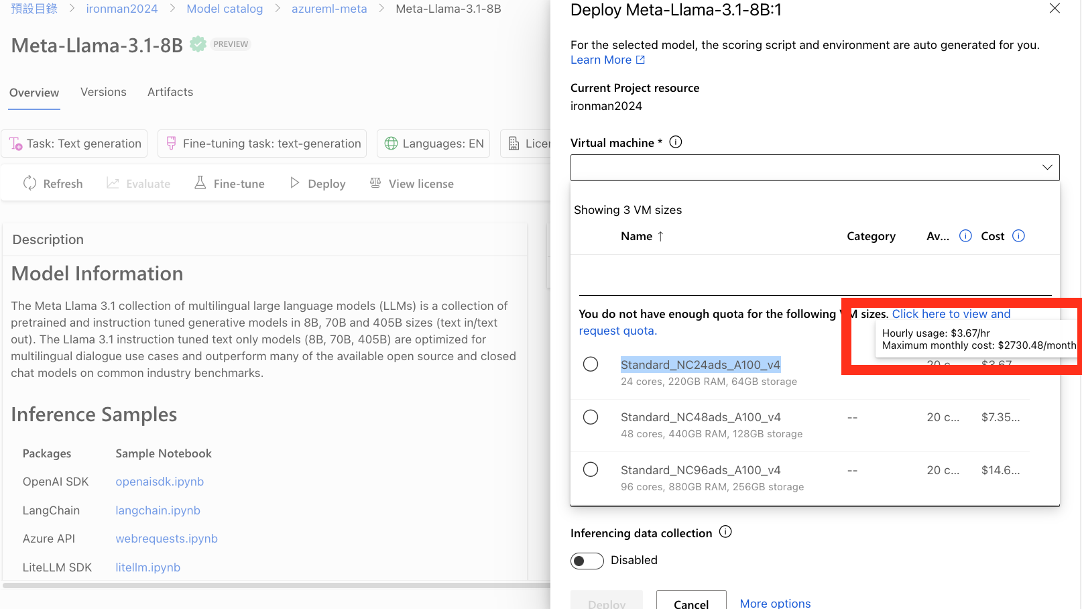Click the Task: Text generation tag
Viewport: 1082px width, 609px height.
tap(74, 144)
